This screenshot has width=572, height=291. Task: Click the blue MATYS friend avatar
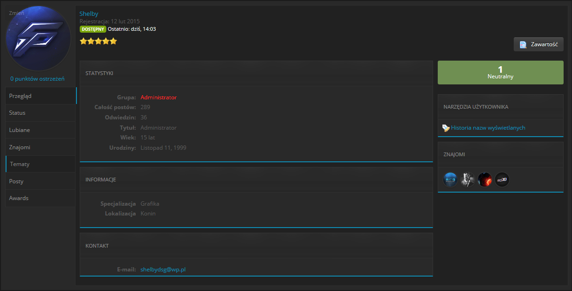[450, 180]
